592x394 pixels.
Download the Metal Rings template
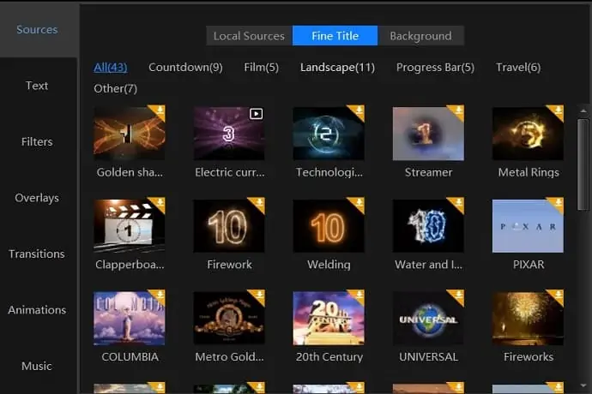tap(558, 110)
